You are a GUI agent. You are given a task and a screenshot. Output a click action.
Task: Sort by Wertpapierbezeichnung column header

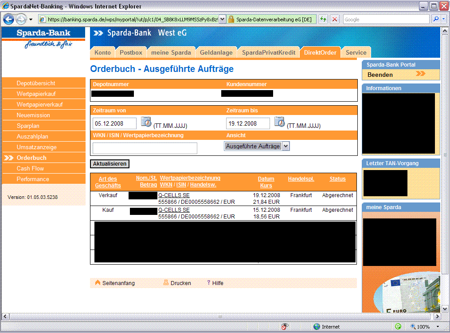pyautogui.click(x=190, y=178)
